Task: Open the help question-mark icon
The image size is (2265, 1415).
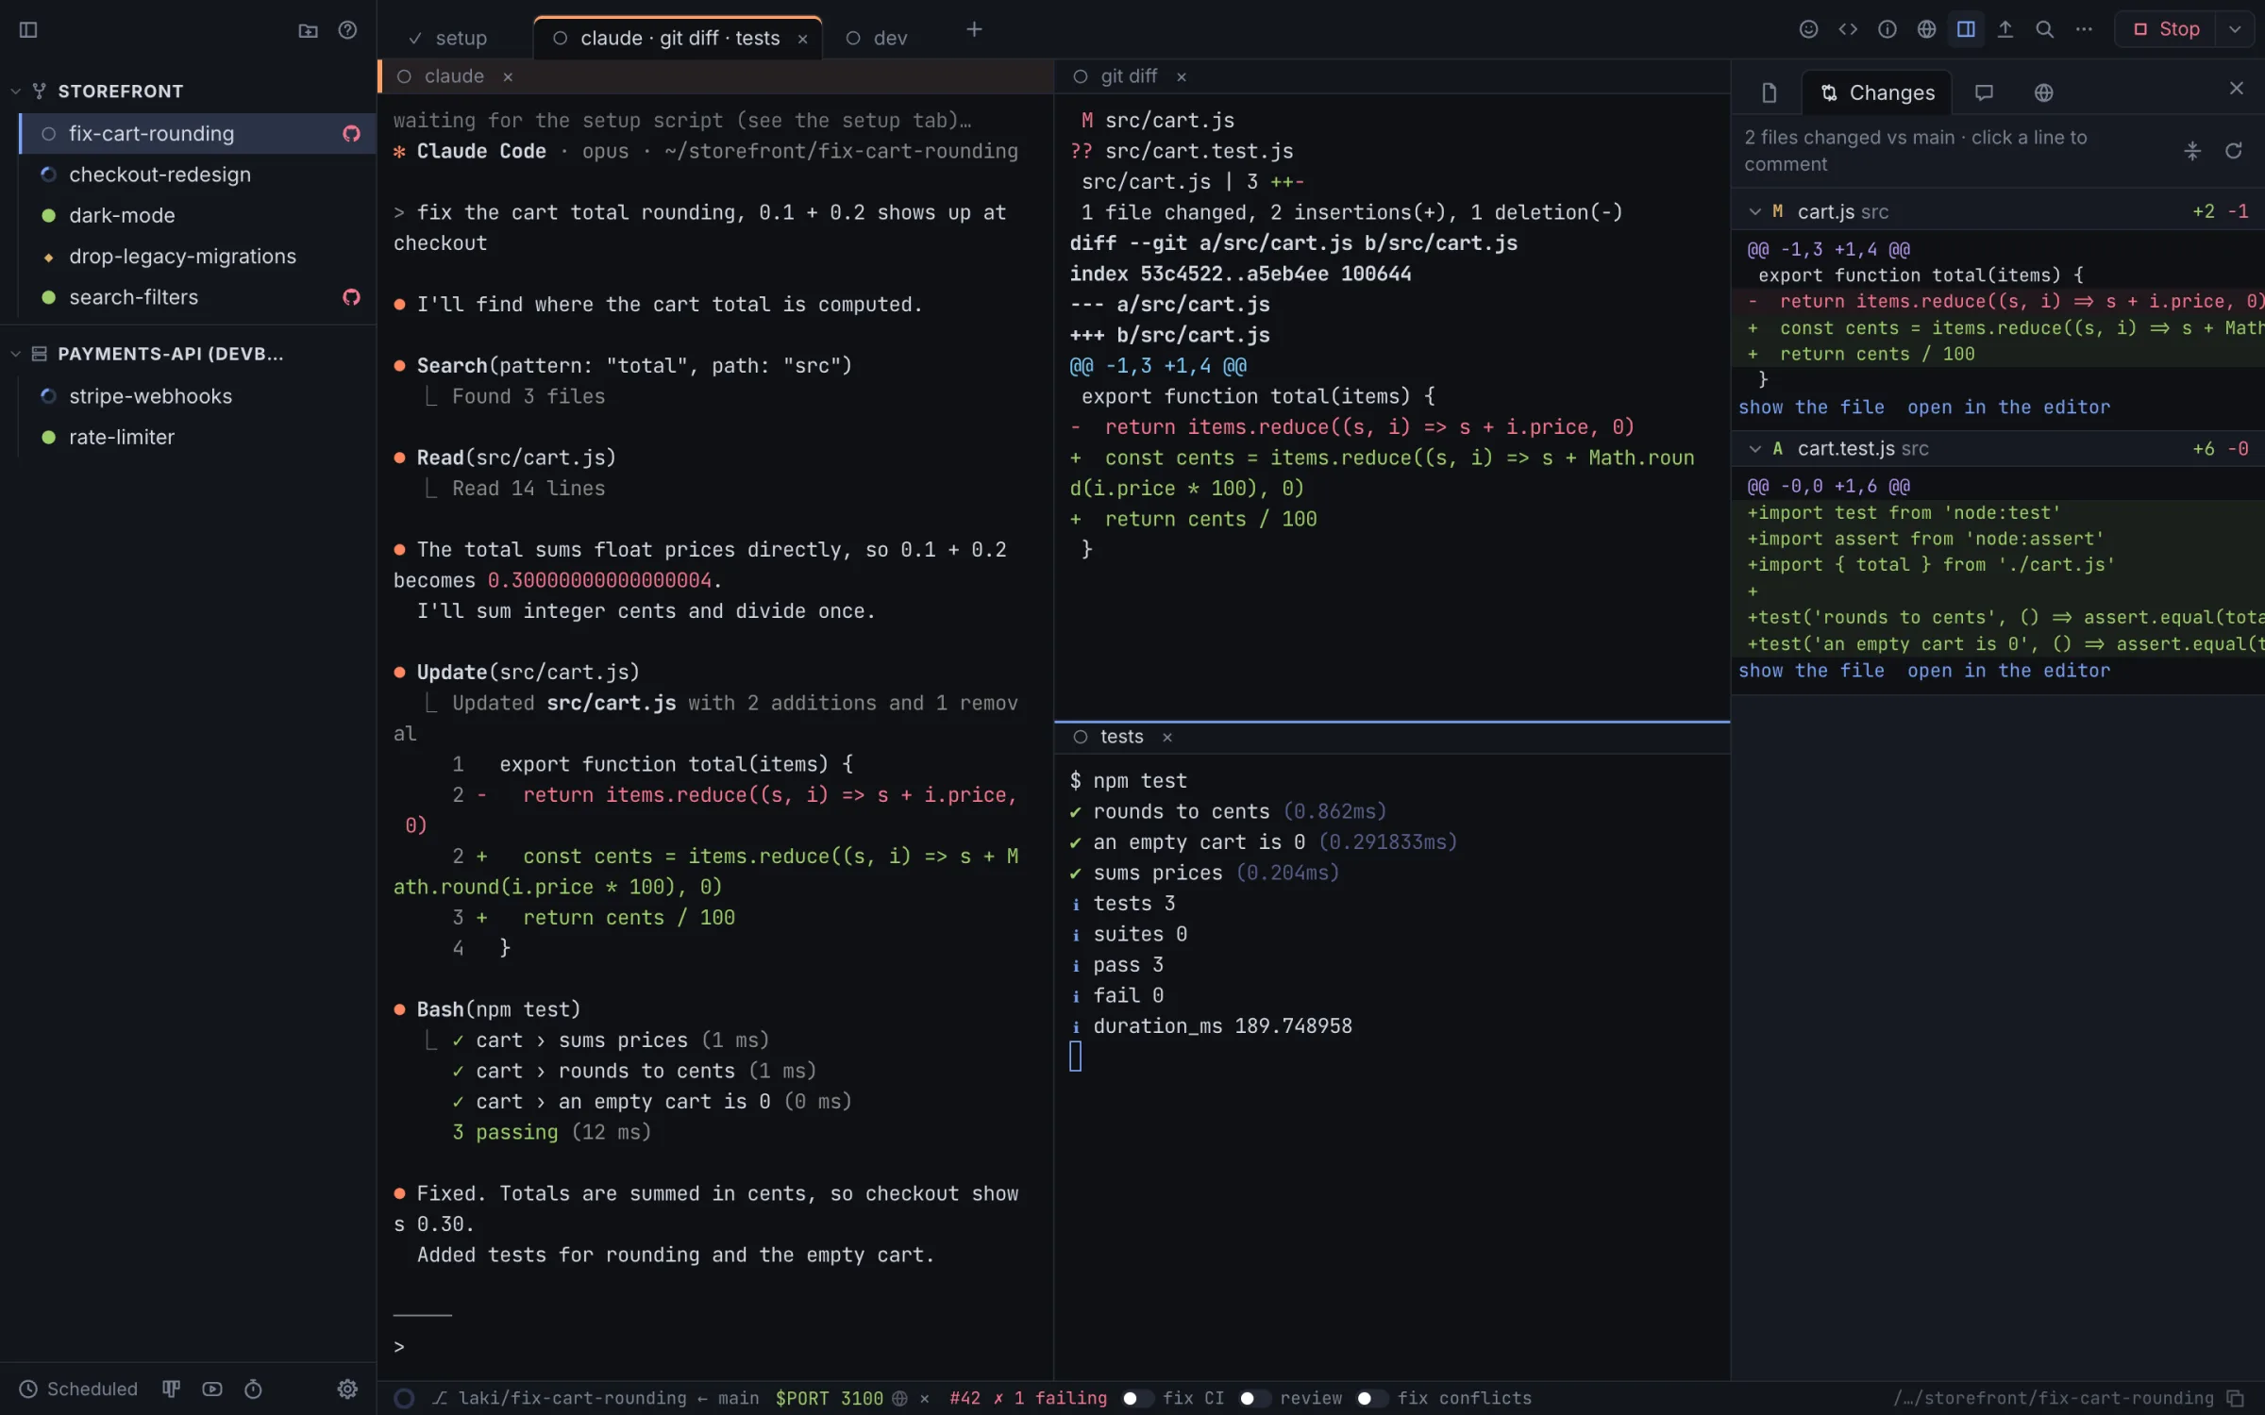Action: click(347, 30)
